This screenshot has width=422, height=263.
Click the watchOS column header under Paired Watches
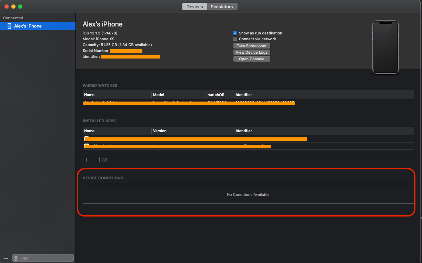tap(216, 94)
